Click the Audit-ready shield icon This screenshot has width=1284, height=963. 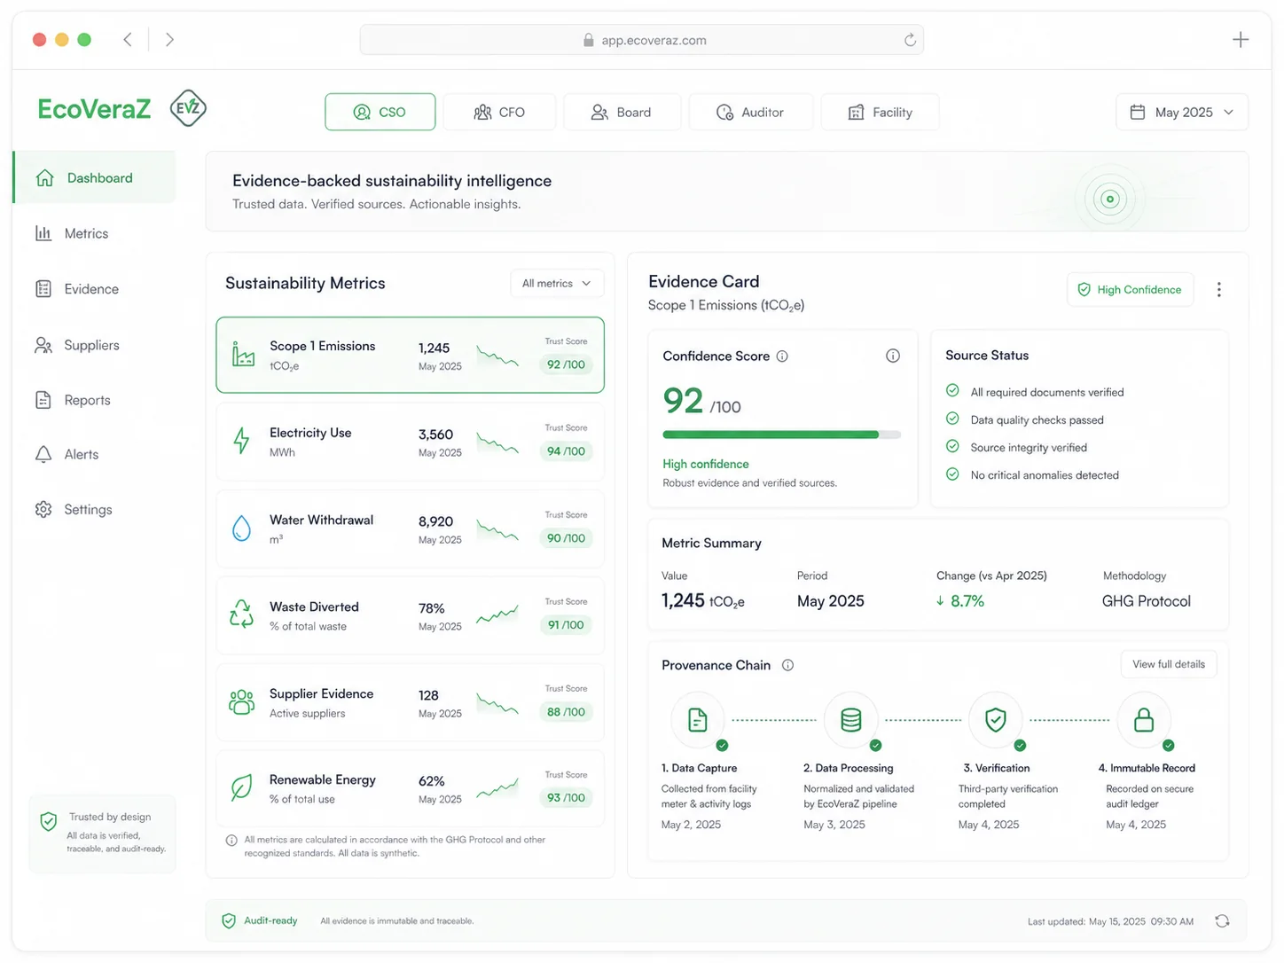pyautogui.click(x=229, y=921)
